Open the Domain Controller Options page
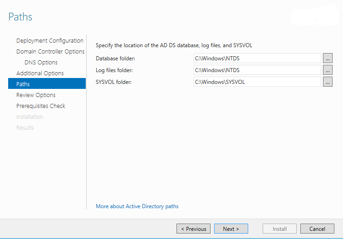 50,52
